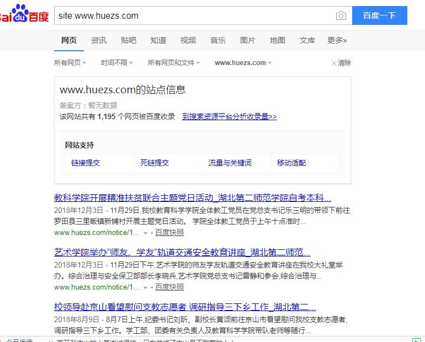Click the 网站支持 heading

click(79, 146)
